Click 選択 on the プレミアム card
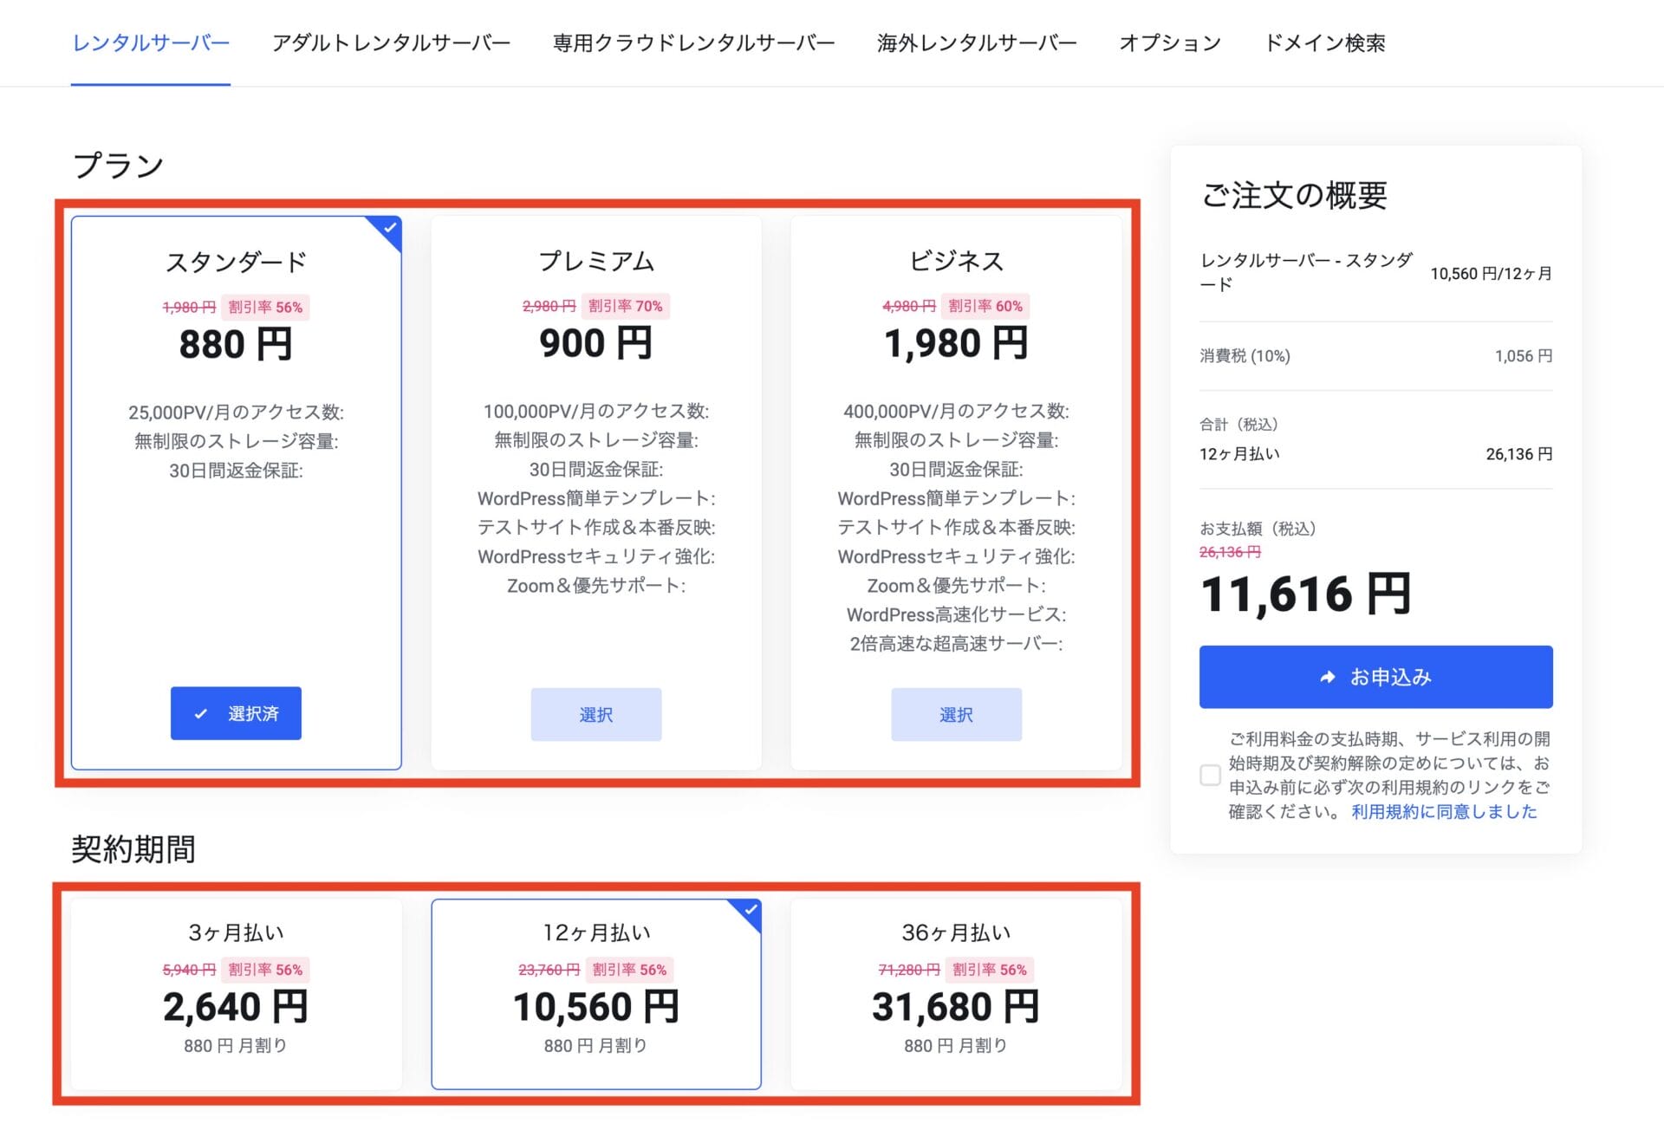This screenshot has width=1664, height=1130. [596, 714]
